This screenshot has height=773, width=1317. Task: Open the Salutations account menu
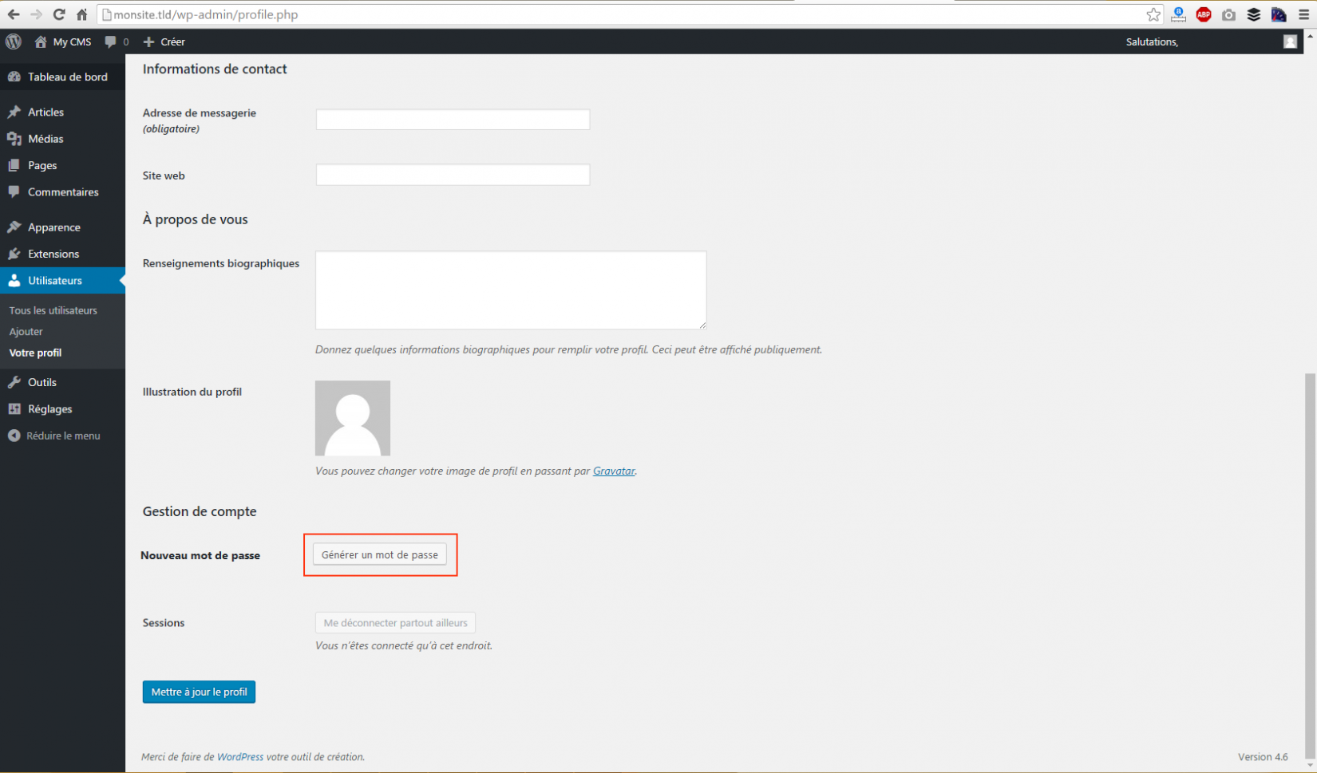[x=1152, y=41]
